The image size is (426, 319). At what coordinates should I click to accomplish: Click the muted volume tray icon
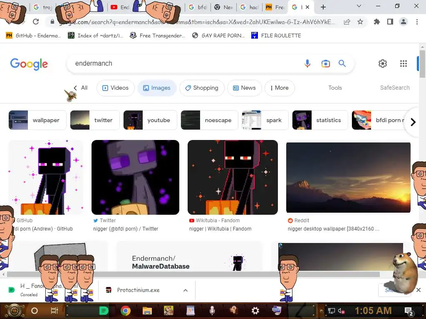pos(341,311)
